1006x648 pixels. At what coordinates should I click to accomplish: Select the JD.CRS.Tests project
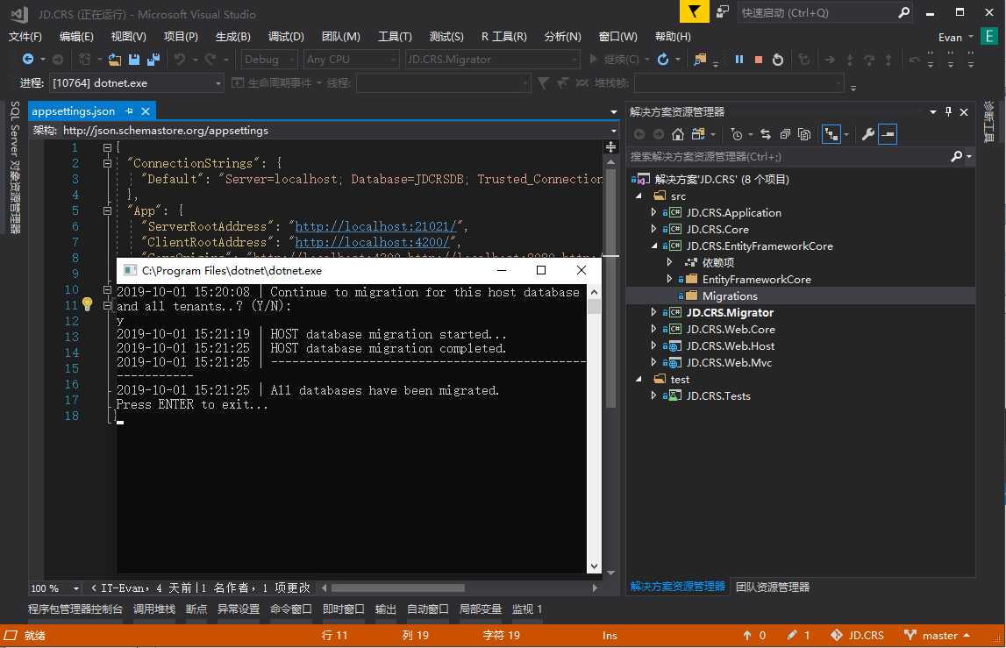pos(718,395)
